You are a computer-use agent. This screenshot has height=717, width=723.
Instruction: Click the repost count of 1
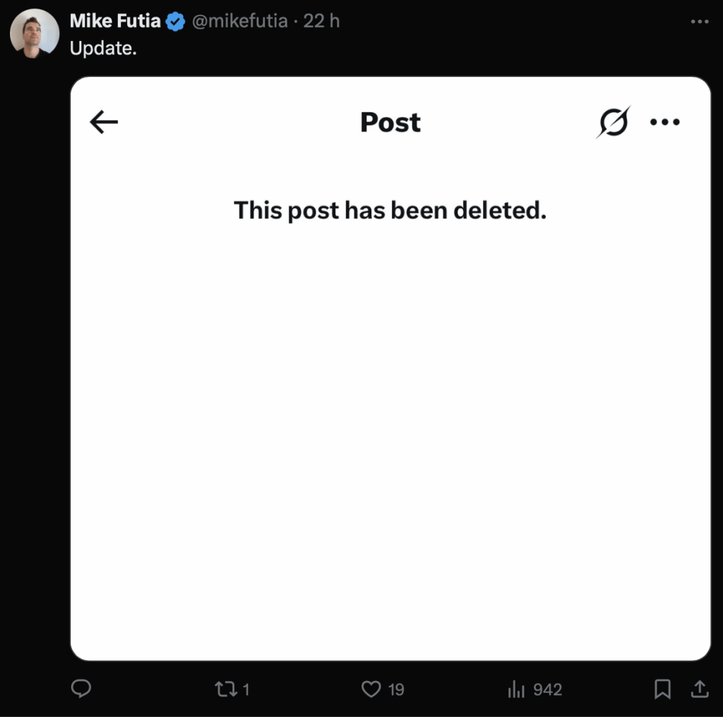pos(246,689)
